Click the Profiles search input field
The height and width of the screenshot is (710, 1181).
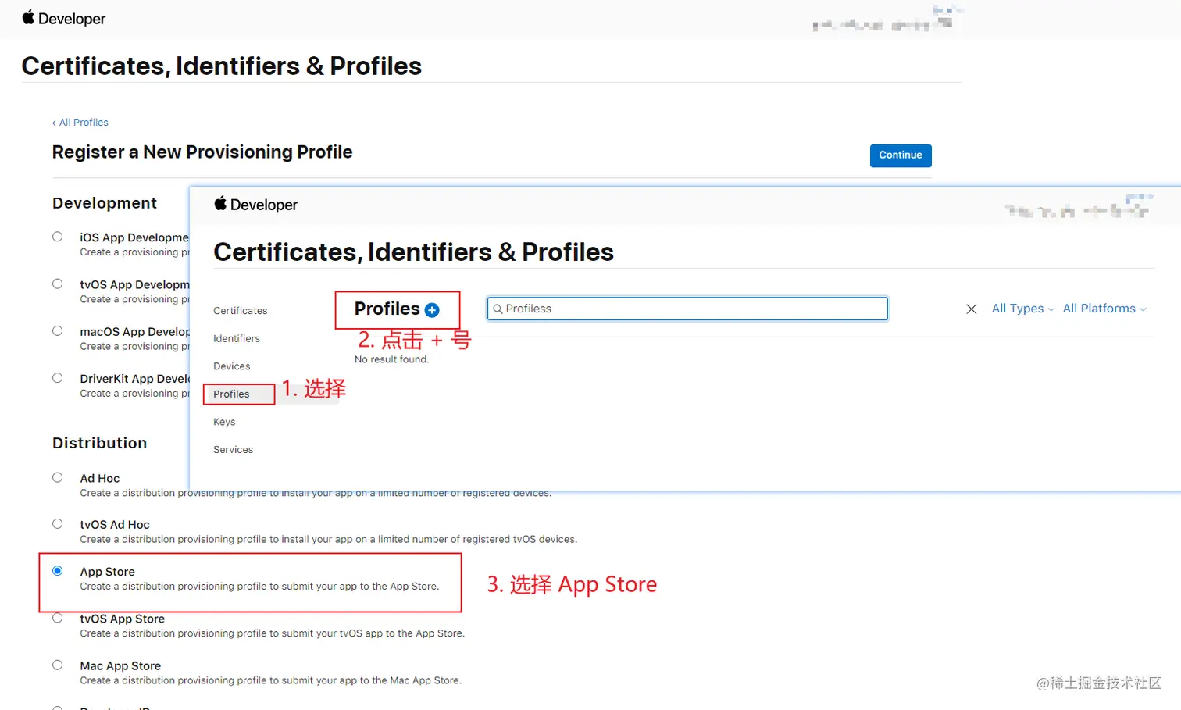(x=687, y=309)
